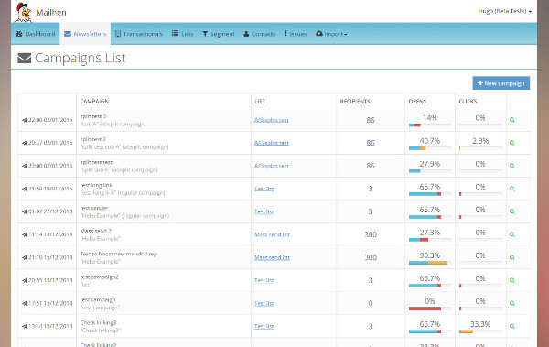549x347 pixels.
Task: Click the Campaigns List page heading
Action: click(81, 59)
